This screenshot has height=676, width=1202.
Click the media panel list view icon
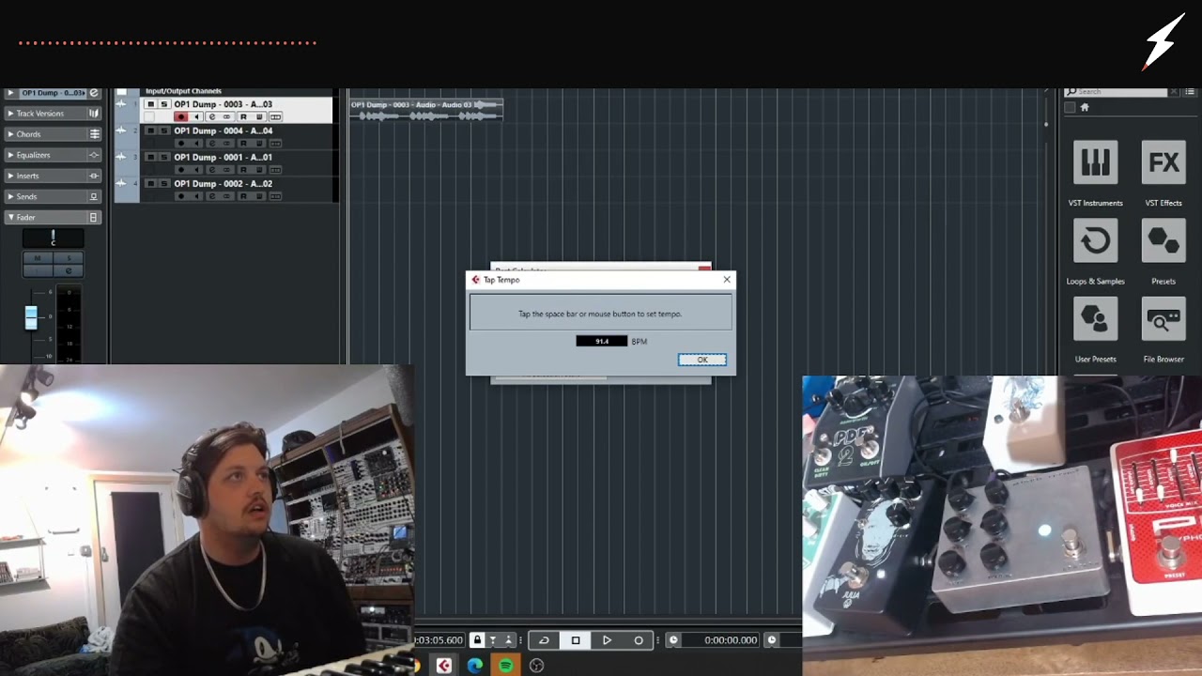pos(1190,92)
